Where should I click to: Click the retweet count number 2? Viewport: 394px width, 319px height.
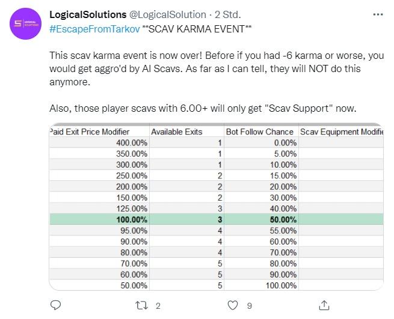pyautogui.click(x=158, y=306)
